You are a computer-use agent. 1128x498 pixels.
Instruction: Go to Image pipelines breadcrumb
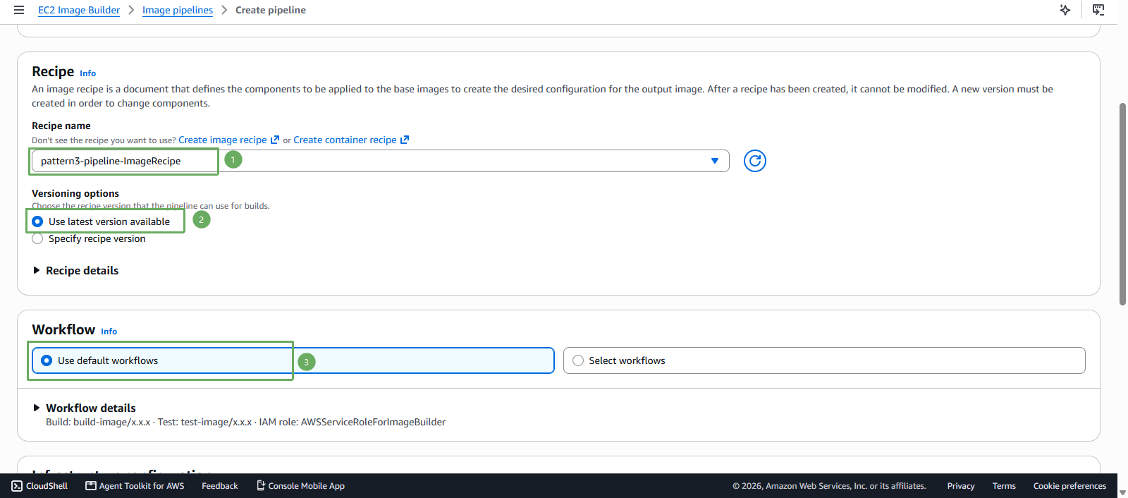178,10
